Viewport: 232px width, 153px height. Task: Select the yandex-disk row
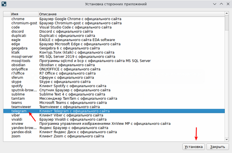click(114, 132)
